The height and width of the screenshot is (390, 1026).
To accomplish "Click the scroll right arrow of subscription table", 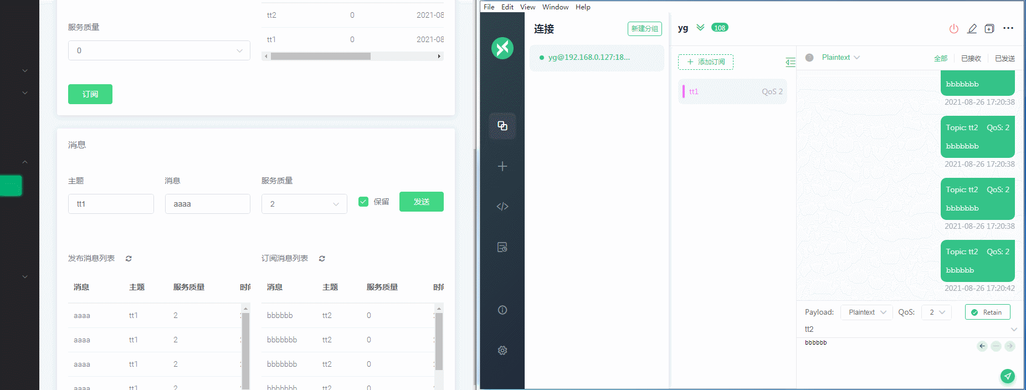I will click(439, 56).
